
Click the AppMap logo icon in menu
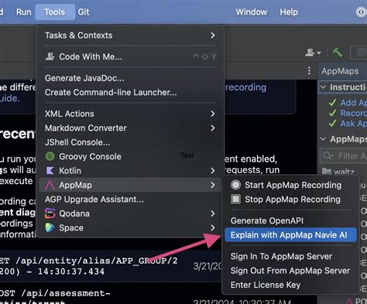point(50,185)
